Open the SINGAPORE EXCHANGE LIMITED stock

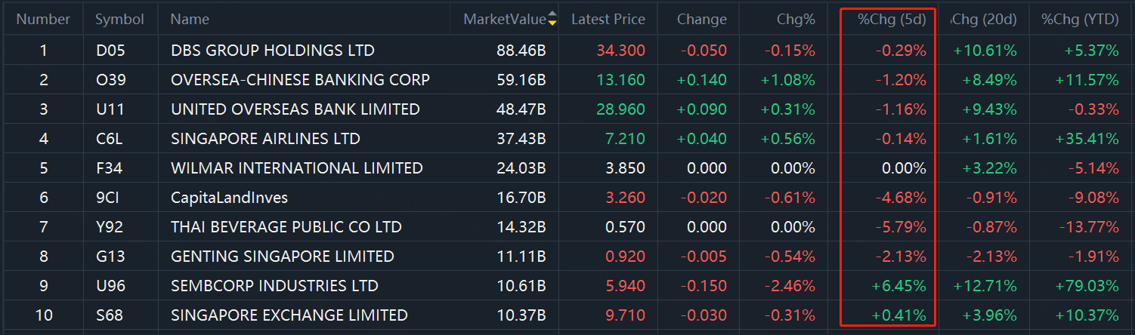pyautogui.click(x=289, y=315)
